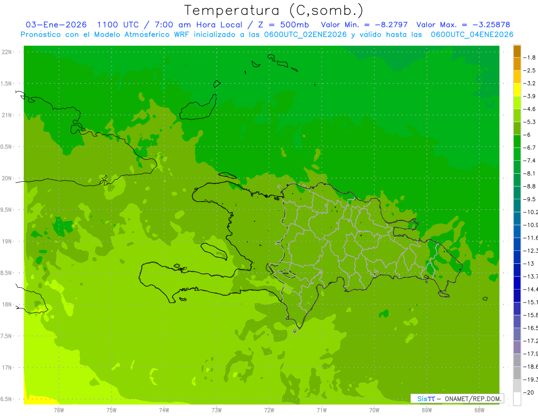Click the '-13' colorbar label
Image resolution: width=538 pixels, height=416 pixels.
tap(529, 263)
